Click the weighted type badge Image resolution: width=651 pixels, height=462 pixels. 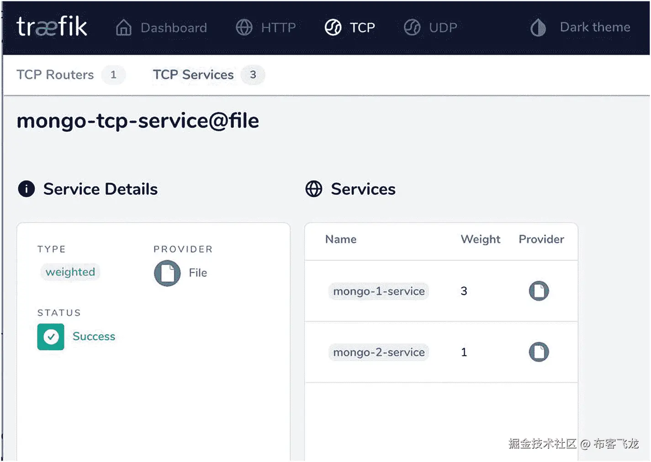point(70,272)
